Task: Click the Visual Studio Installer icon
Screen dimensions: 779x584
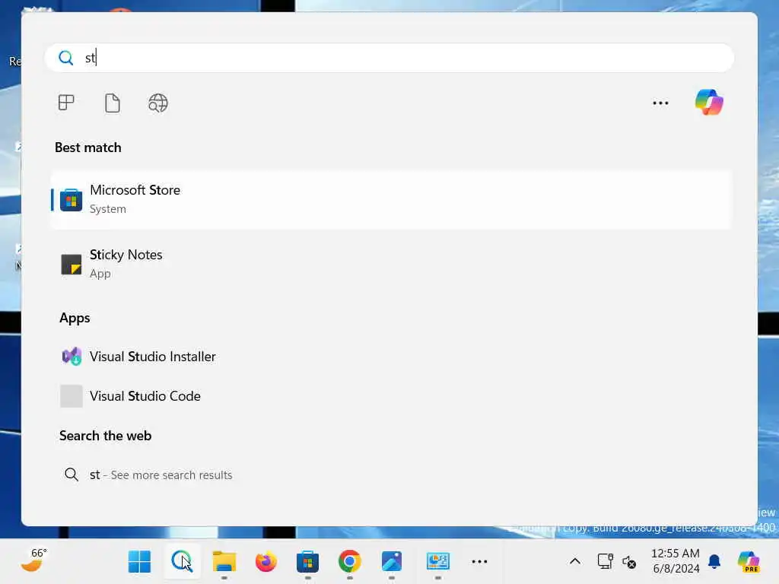Action: click(x=72, y=357)
